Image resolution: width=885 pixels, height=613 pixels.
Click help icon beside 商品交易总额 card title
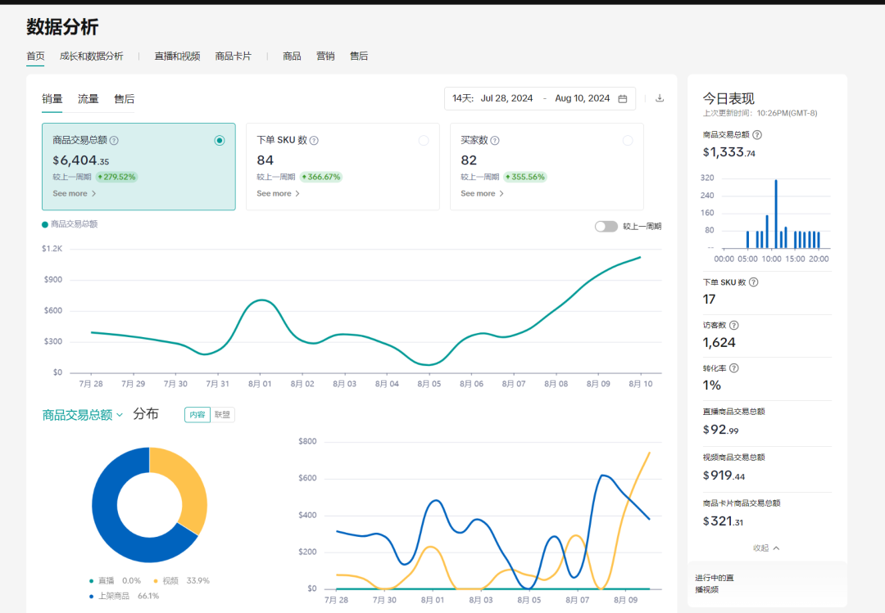pyautogui.click(x=114, y=141)
